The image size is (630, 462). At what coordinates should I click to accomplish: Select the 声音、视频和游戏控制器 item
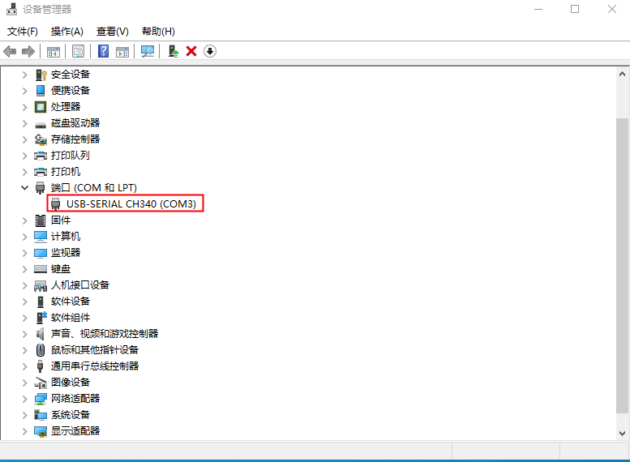[x=104, y=333]
